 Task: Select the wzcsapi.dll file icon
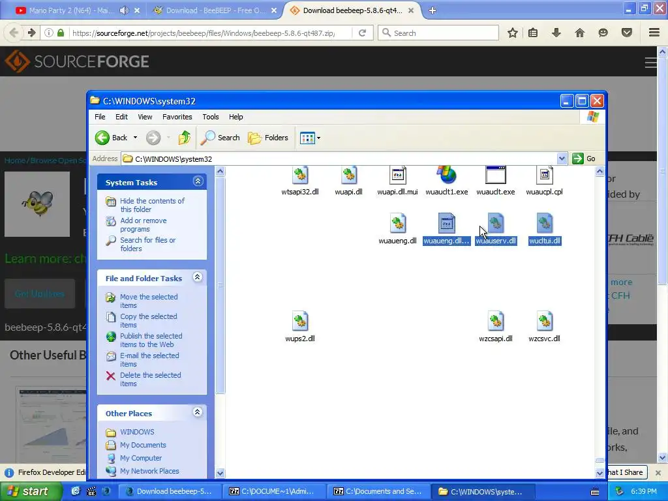(496, 321)
